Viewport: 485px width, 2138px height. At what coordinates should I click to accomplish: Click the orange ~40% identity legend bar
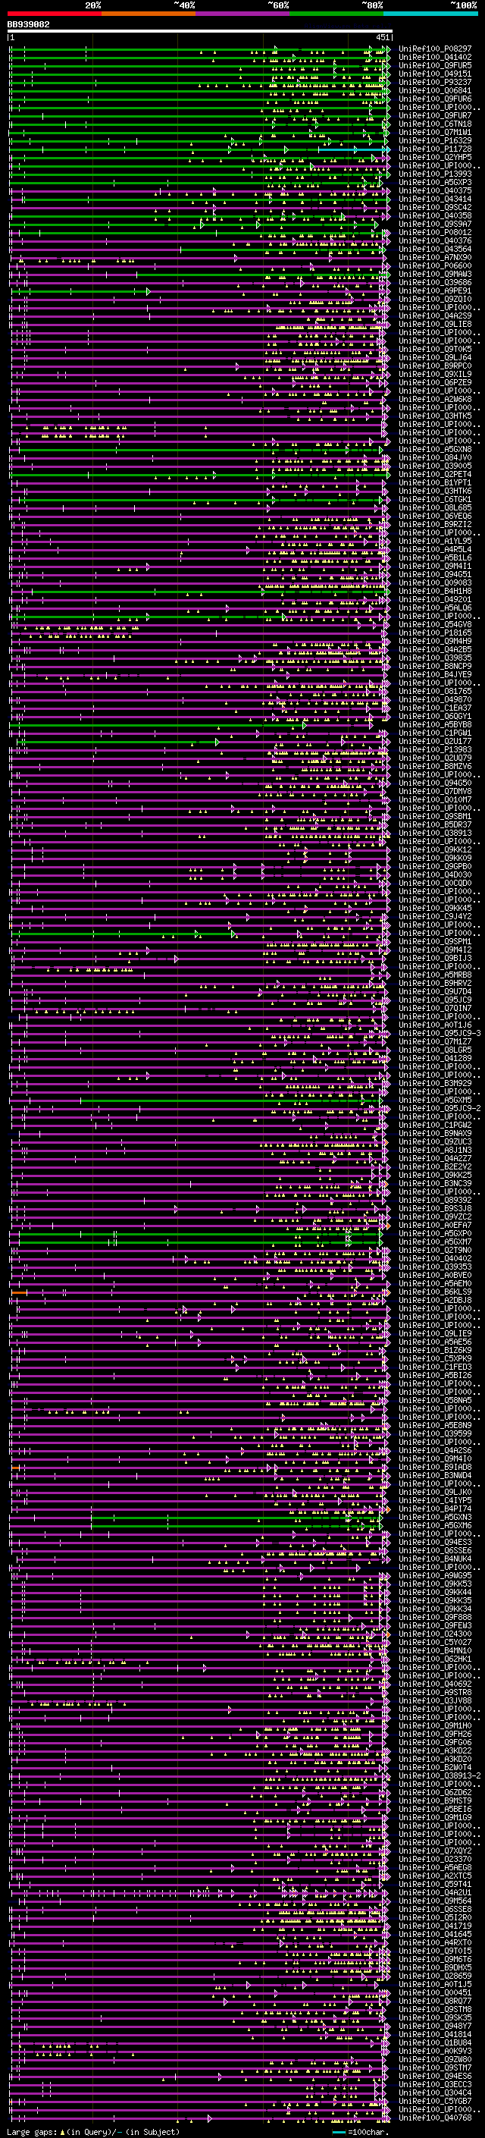tap(149, 14)
